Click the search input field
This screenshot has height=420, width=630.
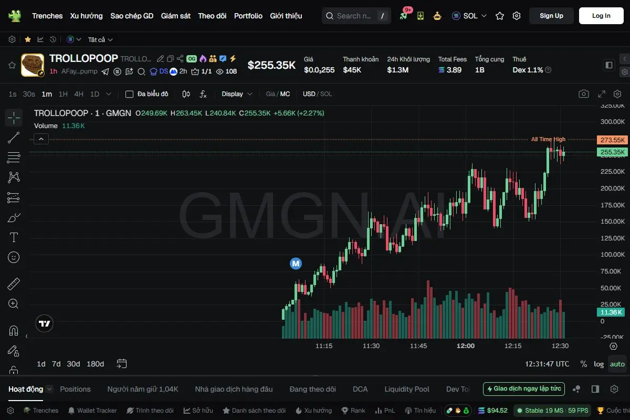[356, 16]
